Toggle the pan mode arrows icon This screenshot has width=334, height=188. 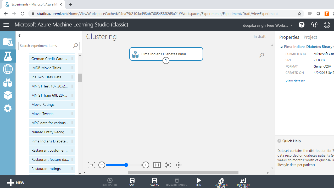pyautogui.click(x=179, y=165)
